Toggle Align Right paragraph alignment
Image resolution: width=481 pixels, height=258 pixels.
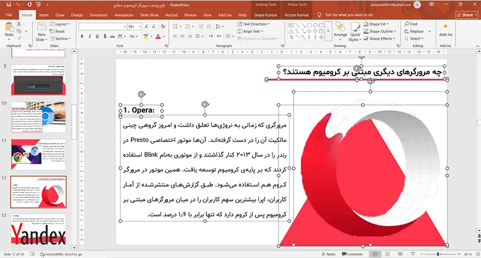point(190,36)
